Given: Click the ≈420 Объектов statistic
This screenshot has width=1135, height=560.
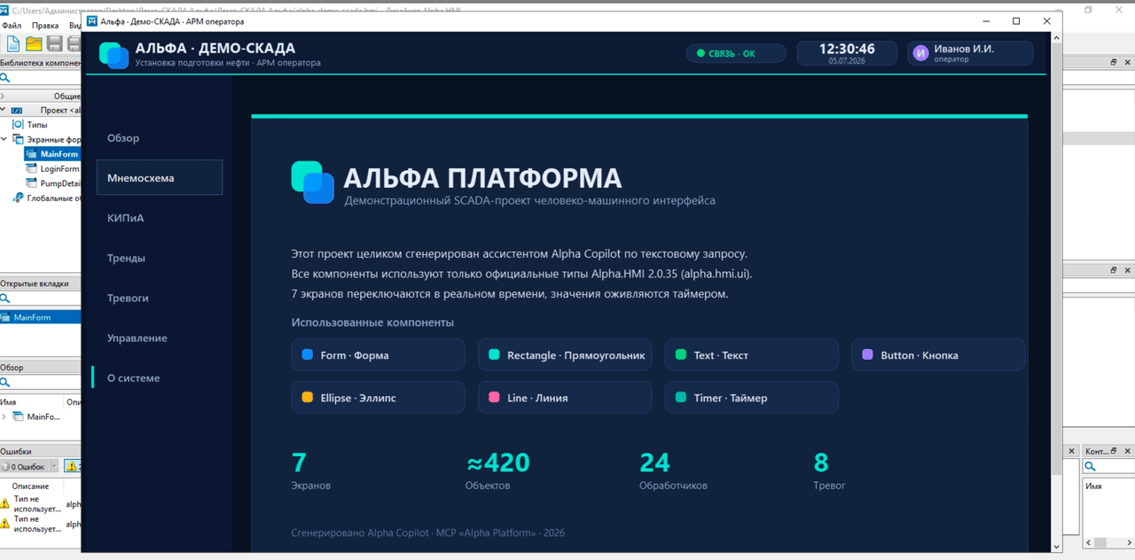Looking at the screenshot, I should click(x=497, y=471).
